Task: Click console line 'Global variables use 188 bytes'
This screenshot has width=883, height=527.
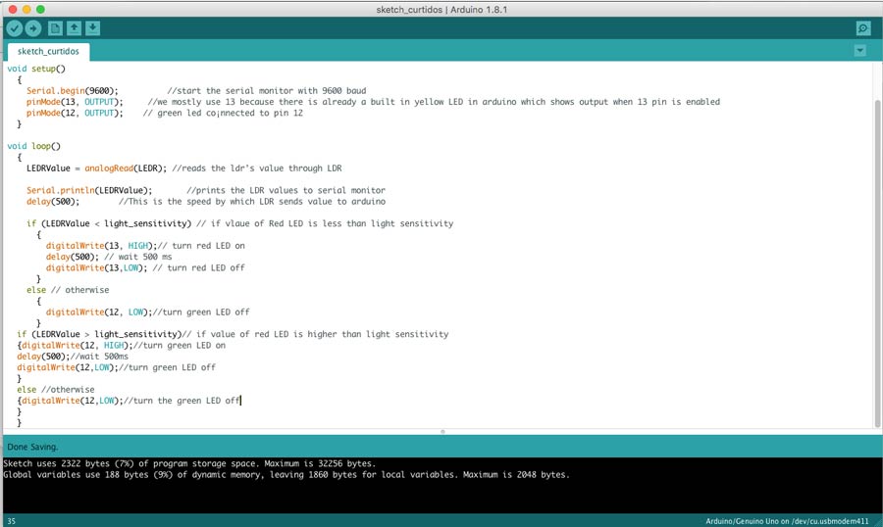Action: pos(286,475)
